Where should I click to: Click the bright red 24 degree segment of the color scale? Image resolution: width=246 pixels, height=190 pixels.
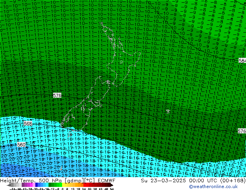85,185
